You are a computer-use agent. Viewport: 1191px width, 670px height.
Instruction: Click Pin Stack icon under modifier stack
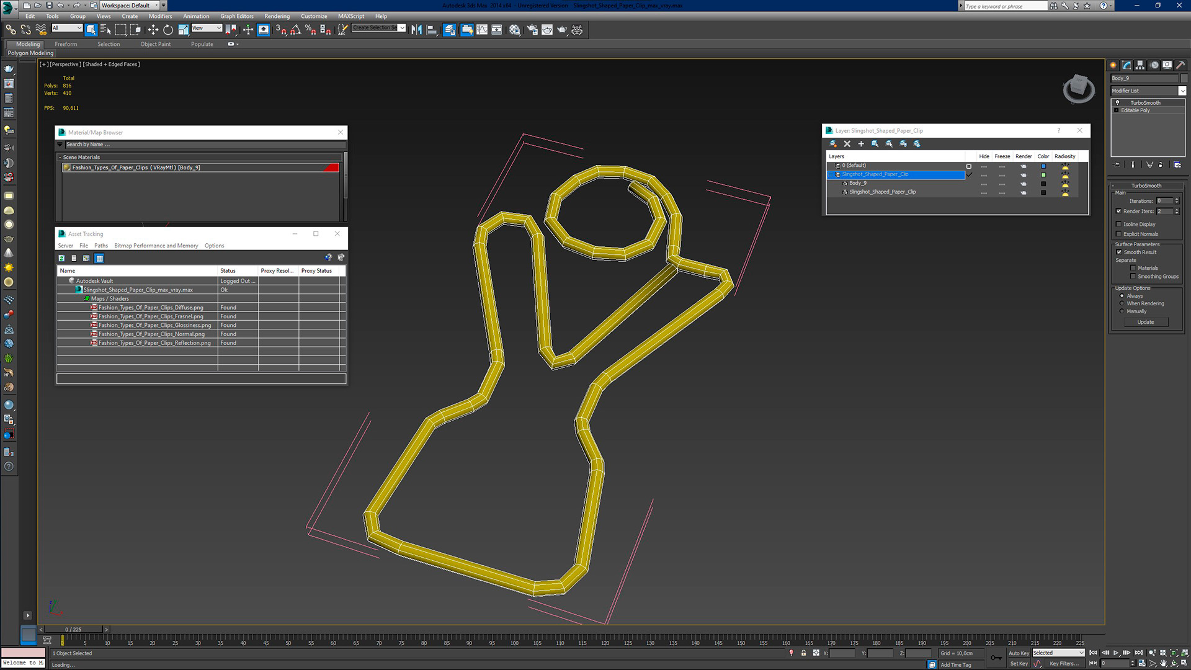[x=1117, y=164]
